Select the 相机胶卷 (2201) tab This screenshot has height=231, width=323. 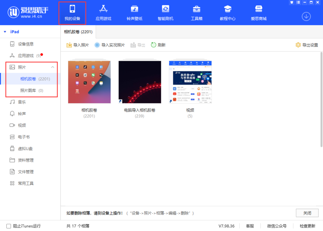[78, 32]
